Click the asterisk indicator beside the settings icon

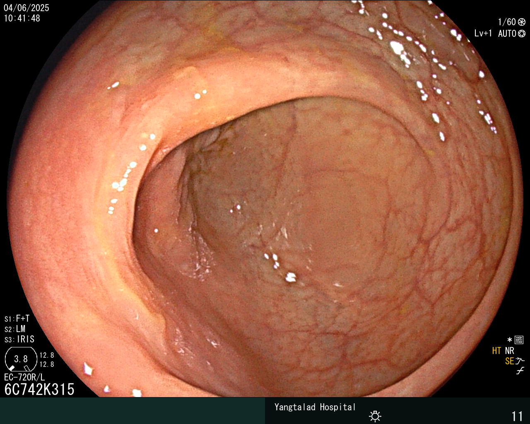click(x=510, y=340)
